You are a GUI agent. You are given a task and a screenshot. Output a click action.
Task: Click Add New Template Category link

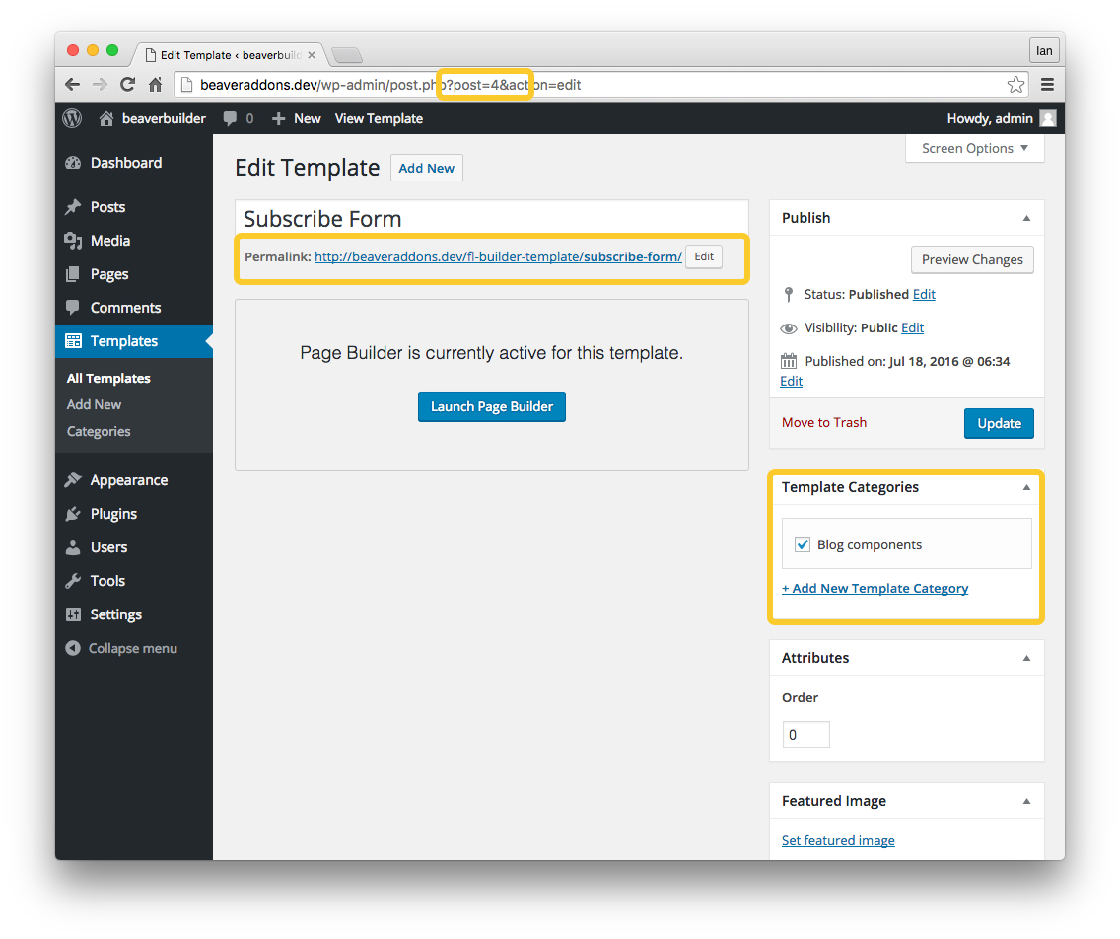click(875, 588)
